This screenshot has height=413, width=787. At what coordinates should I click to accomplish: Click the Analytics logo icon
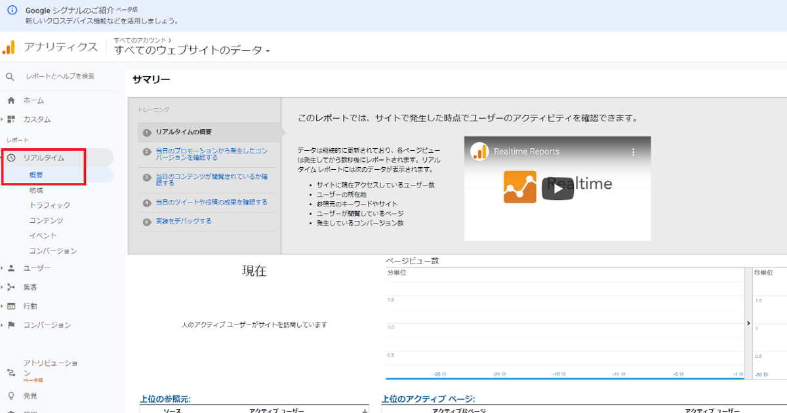point(9,47)
